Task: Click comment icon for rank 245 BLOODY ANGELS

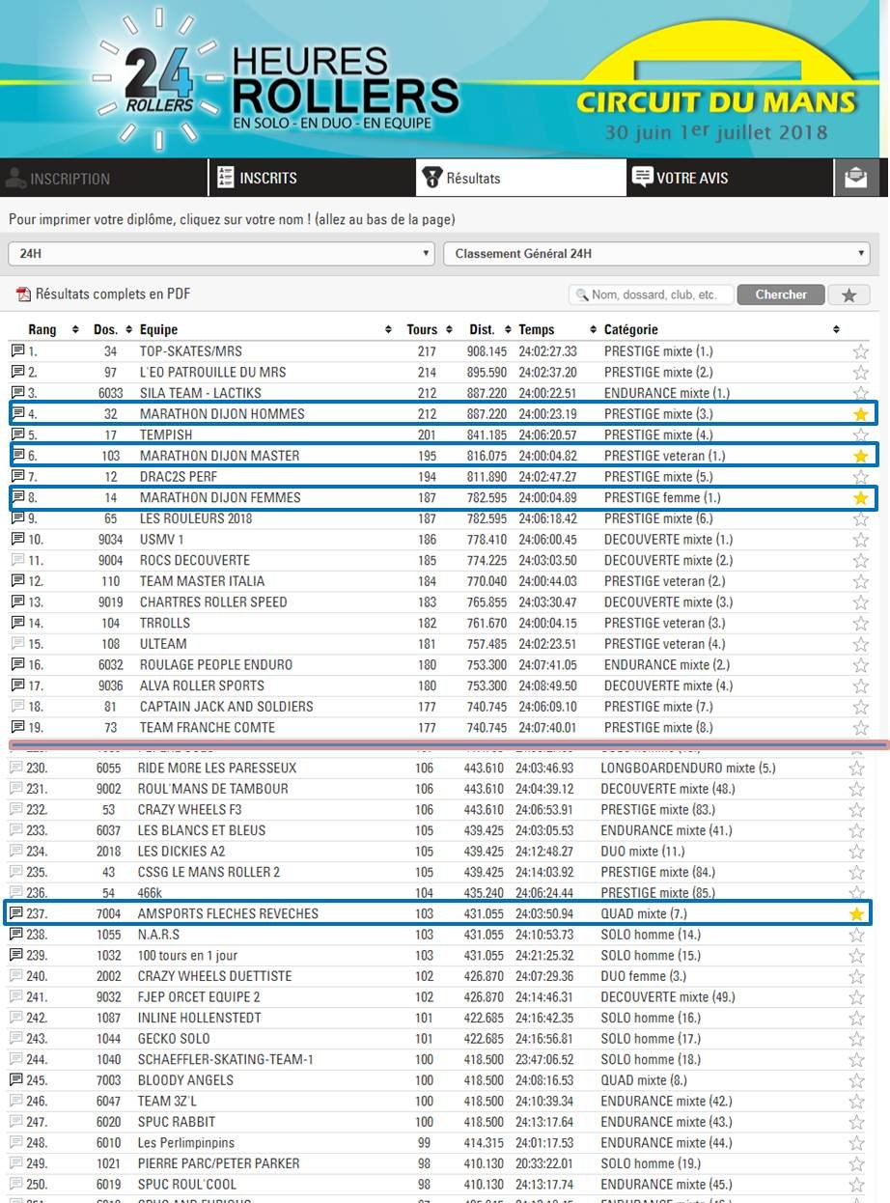Action: tap(16, 1080)
